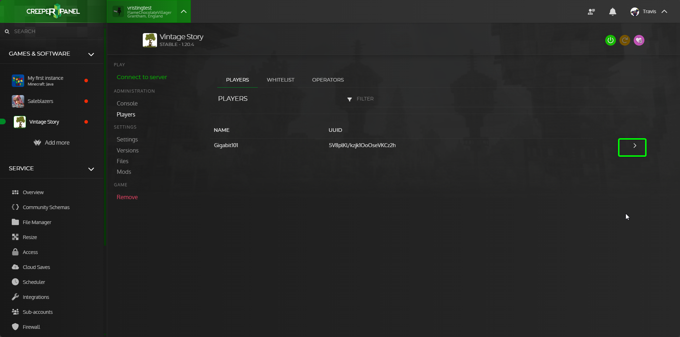This screenshot has width=680, height=337.
Task: Click the pink heart icon
Action: coord(639,40)
